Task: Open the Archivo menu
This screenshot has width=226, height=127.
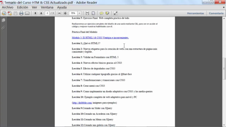Action: pos(7,7)
